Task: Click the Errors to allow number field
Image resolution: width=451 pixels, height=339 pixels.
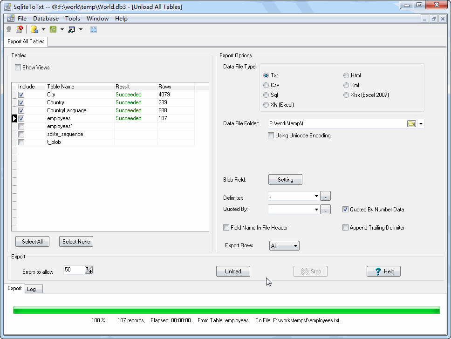Action: tap(74, 270)
